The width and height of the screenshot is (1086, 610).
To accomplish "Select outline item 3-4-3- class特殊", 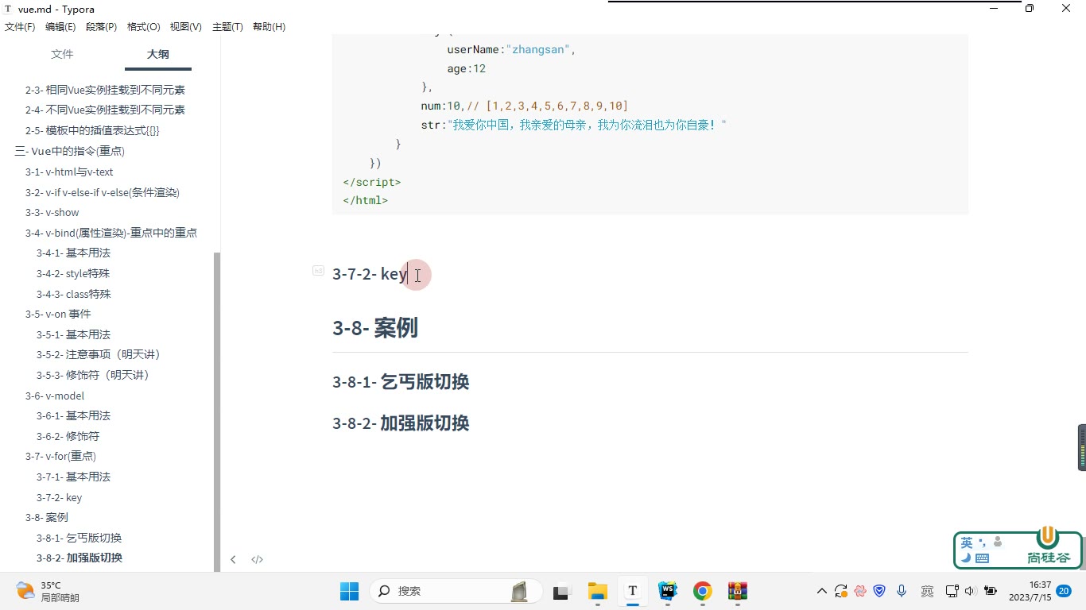I will pyautogui.click(x=74, y=294).
